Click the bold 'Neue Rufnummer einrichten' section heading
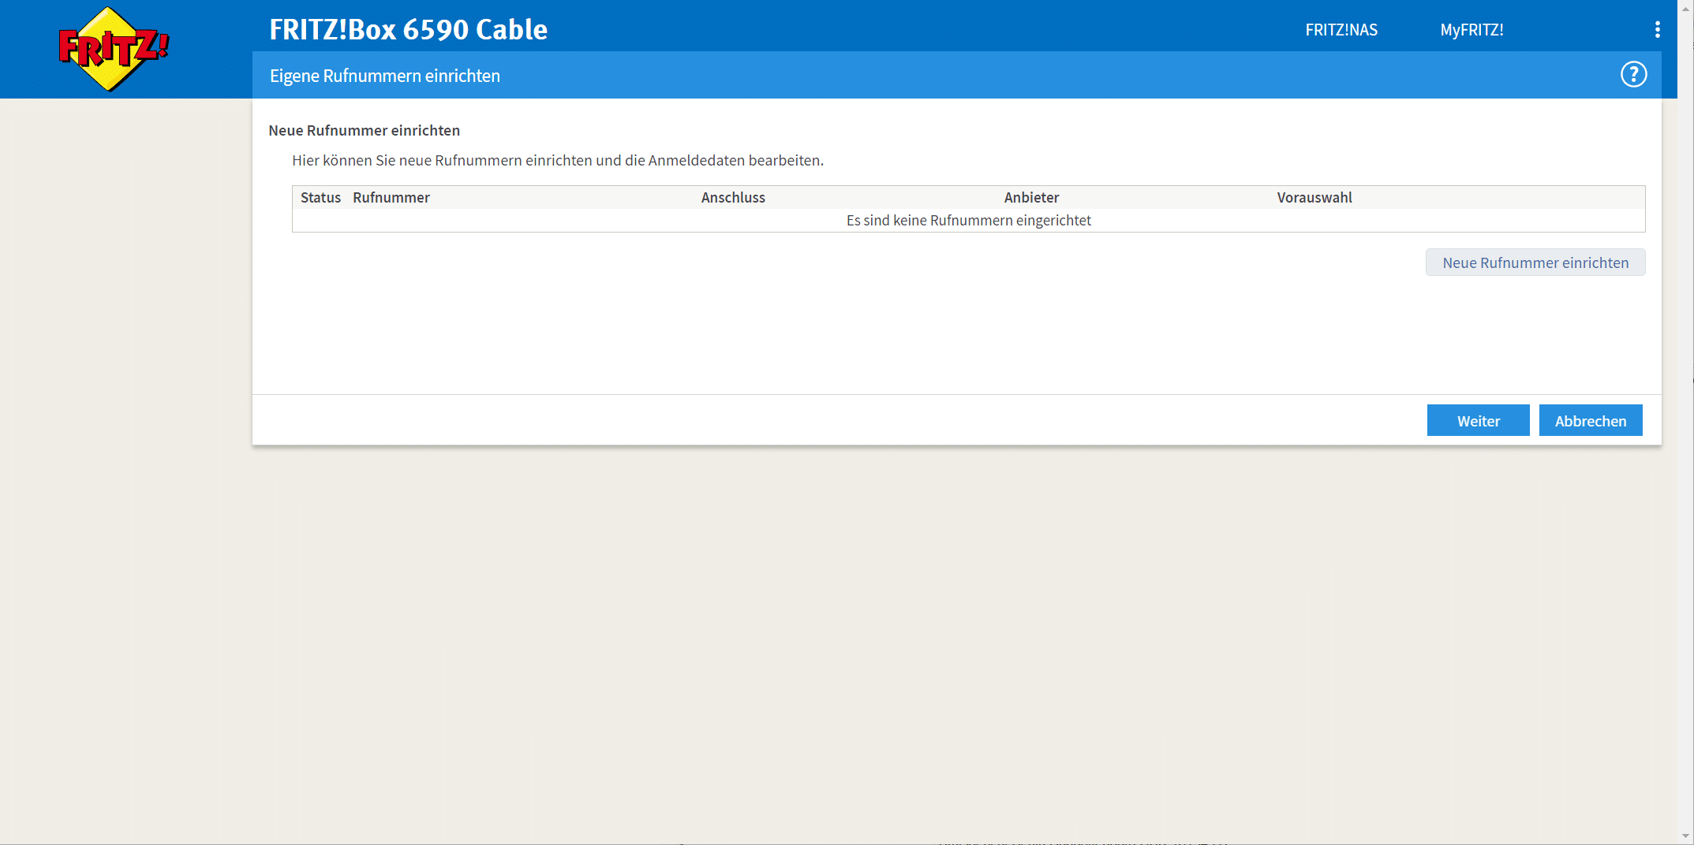This screenshot has width=1694, height=845. pyautogui.click(x=364, y=131)
